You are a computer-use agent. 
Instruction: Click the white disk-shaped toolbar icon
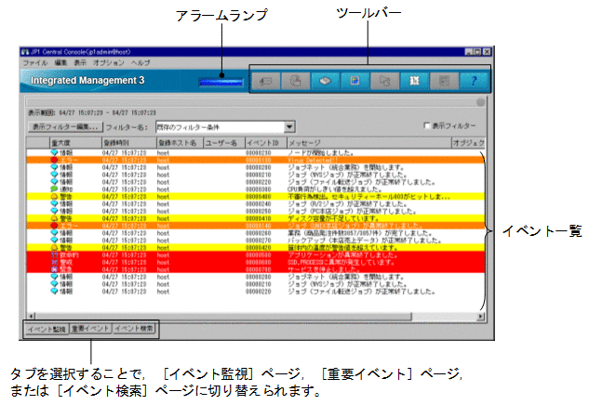(326, 81)
